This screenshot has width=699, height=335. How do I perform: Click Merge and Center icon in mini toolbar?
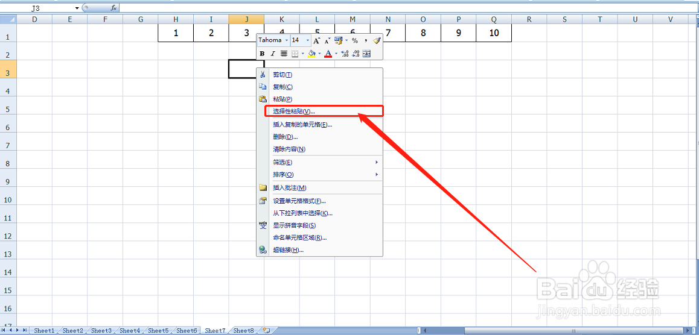(366, 54)
